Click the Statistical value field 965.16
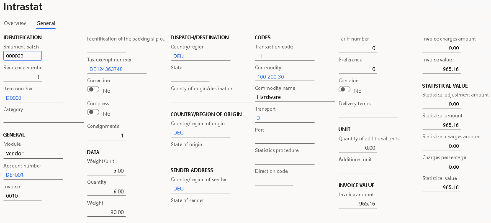Viewport: 491px width, 223px height. pos(441,188)
